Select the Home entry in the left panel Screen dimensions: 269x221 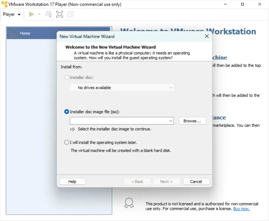[25, 33]
